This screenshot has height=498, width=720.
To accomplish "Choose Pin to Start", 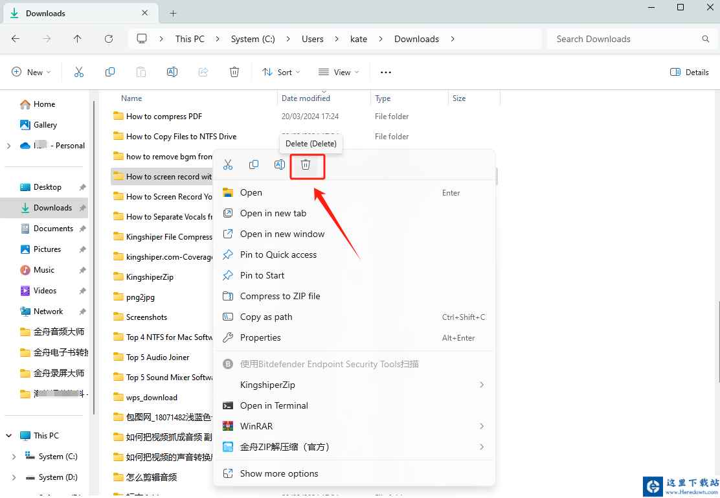I will 354,275.
